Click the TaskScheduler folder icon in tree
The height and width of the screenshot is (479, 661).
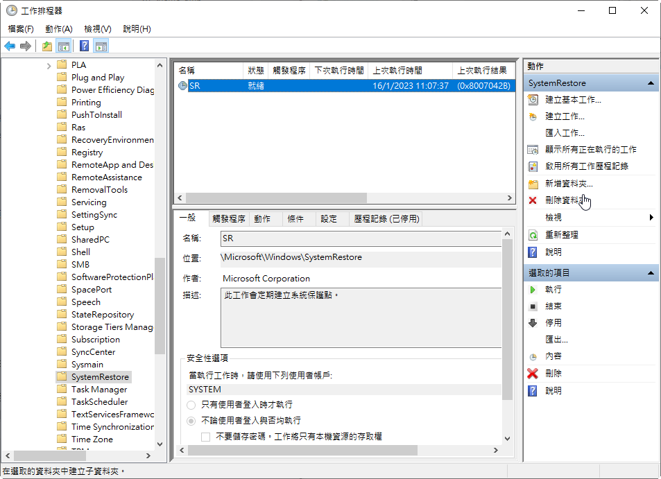[62, 401]
